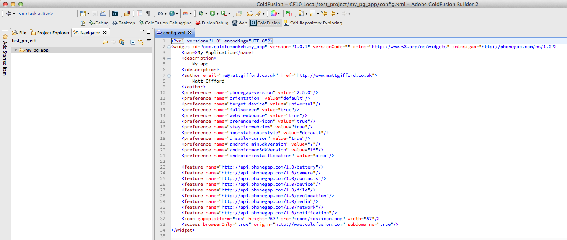The image size is (567, 240).
Task: Collapse the description fold on line 4
Action: [x=169, y=58]
